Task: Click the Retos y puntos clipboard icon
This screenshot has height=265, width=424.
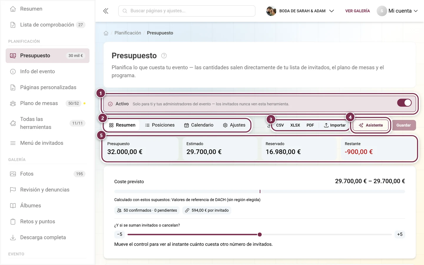Action: pos(13,222)
